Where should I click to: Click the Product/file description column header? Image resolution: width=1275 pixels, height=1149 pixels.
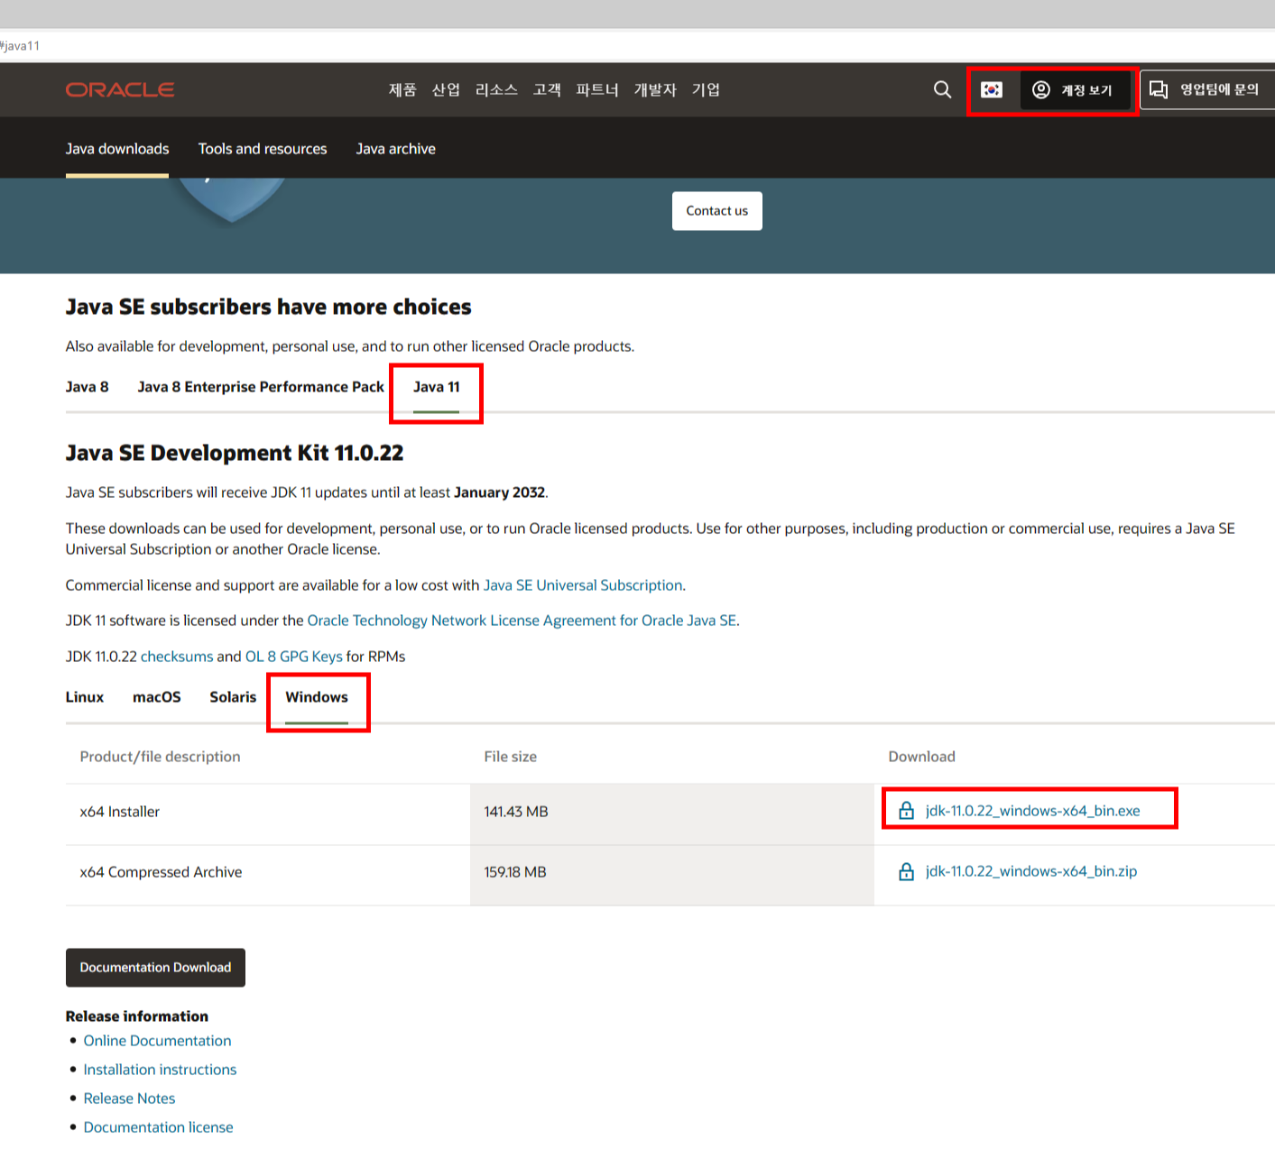pyautogui.click(x=160, y=757)
